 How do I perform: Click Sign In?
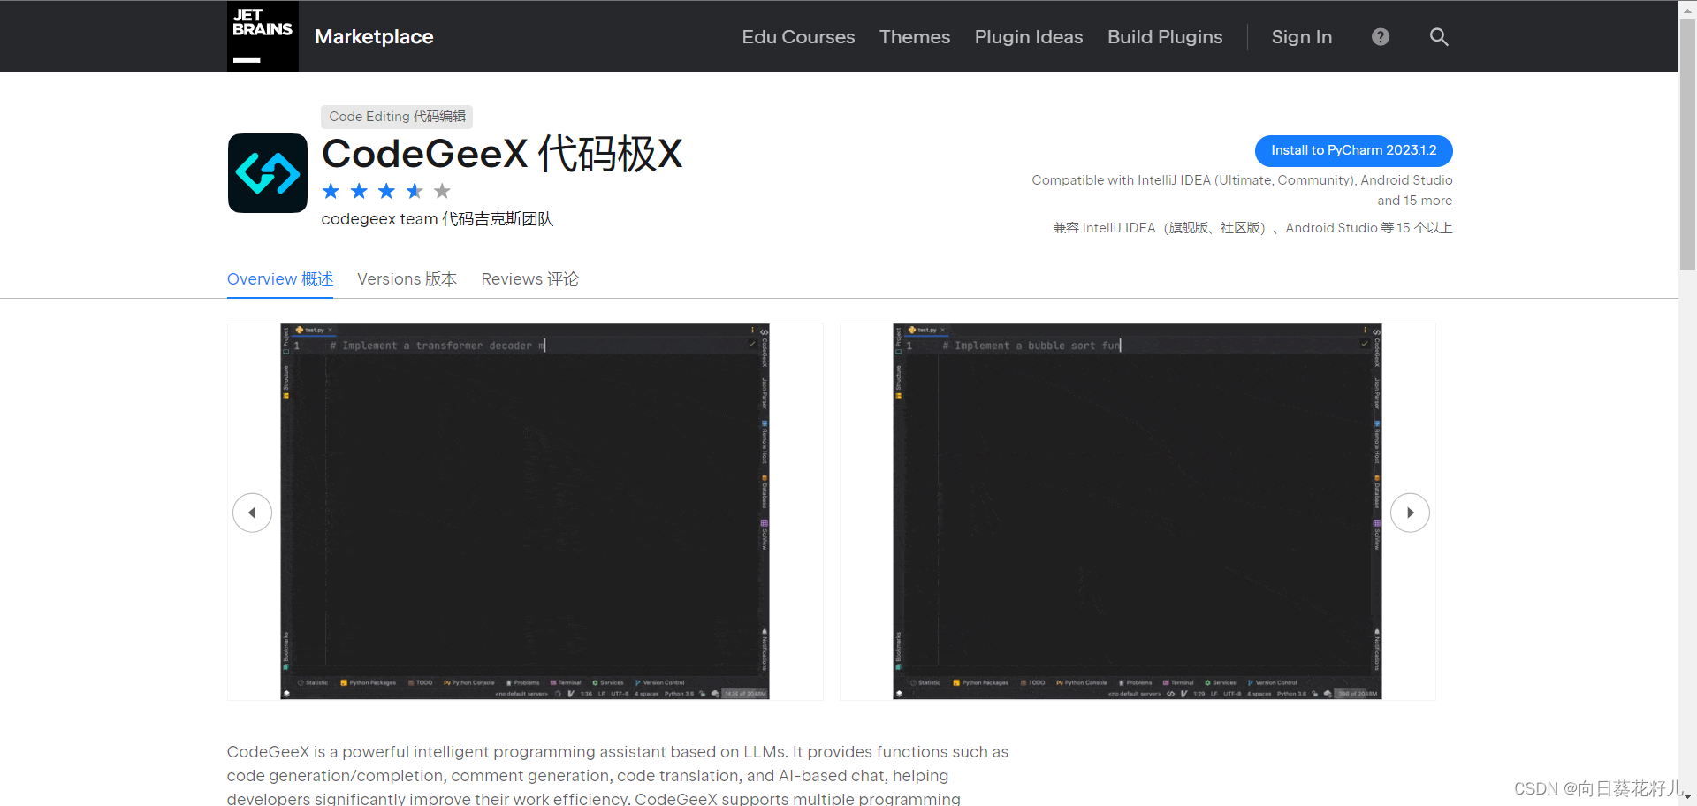[x=1302, y=37]
